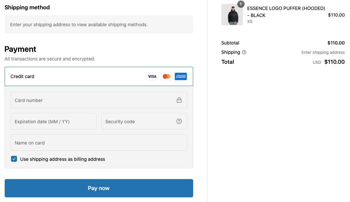Open the puffer jacket product thumbnail
The image size is (350, 202).
point(232,15)
